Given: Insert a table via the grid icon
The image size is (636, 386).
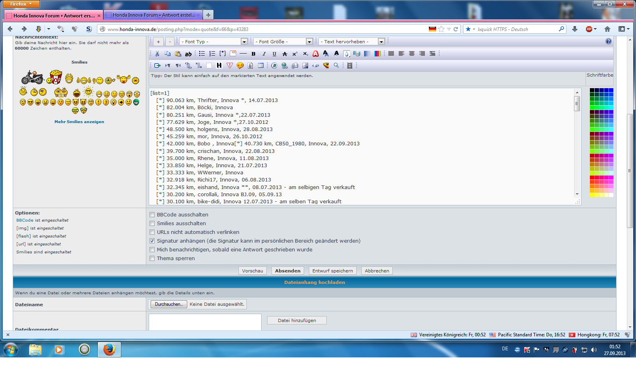Looking at the screenshot, I should [261, 66].
